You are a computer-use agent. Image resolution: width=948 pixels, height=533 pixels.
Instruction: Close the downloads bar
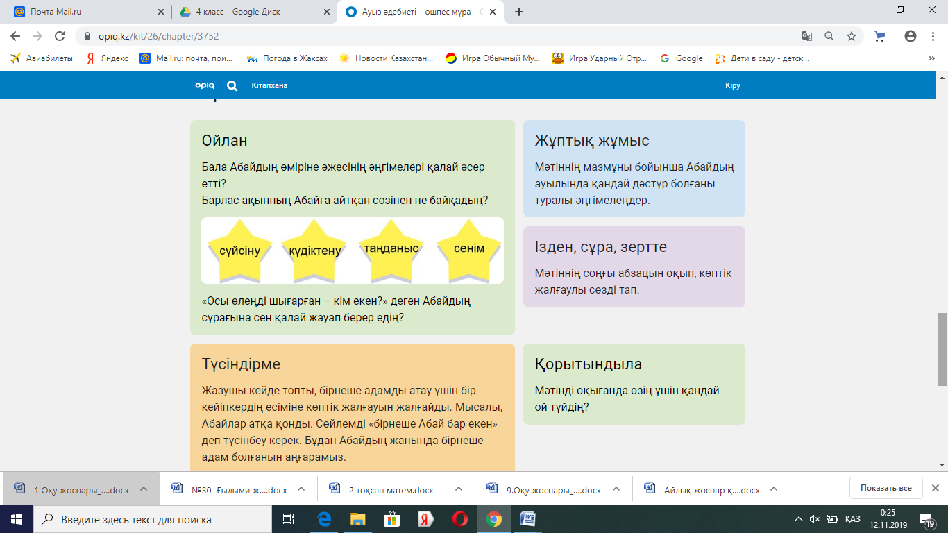(x=936, y=488)
